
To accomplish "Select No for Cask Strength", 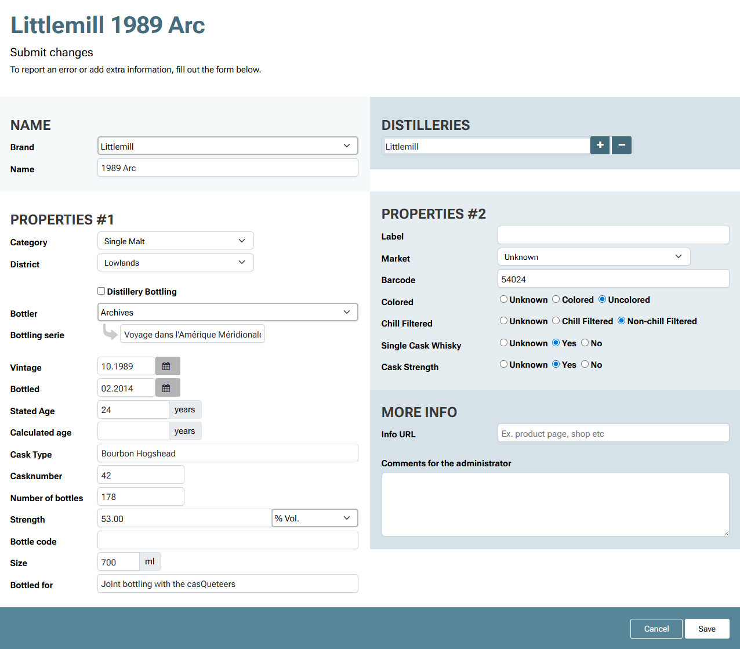I will 585,364.
